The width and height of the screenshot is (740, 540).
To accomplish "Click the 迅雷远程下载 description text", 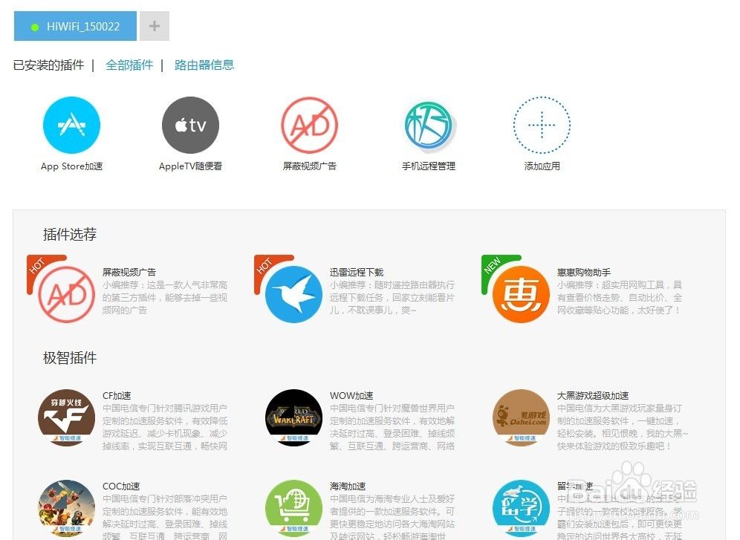I will click(392, 298).
